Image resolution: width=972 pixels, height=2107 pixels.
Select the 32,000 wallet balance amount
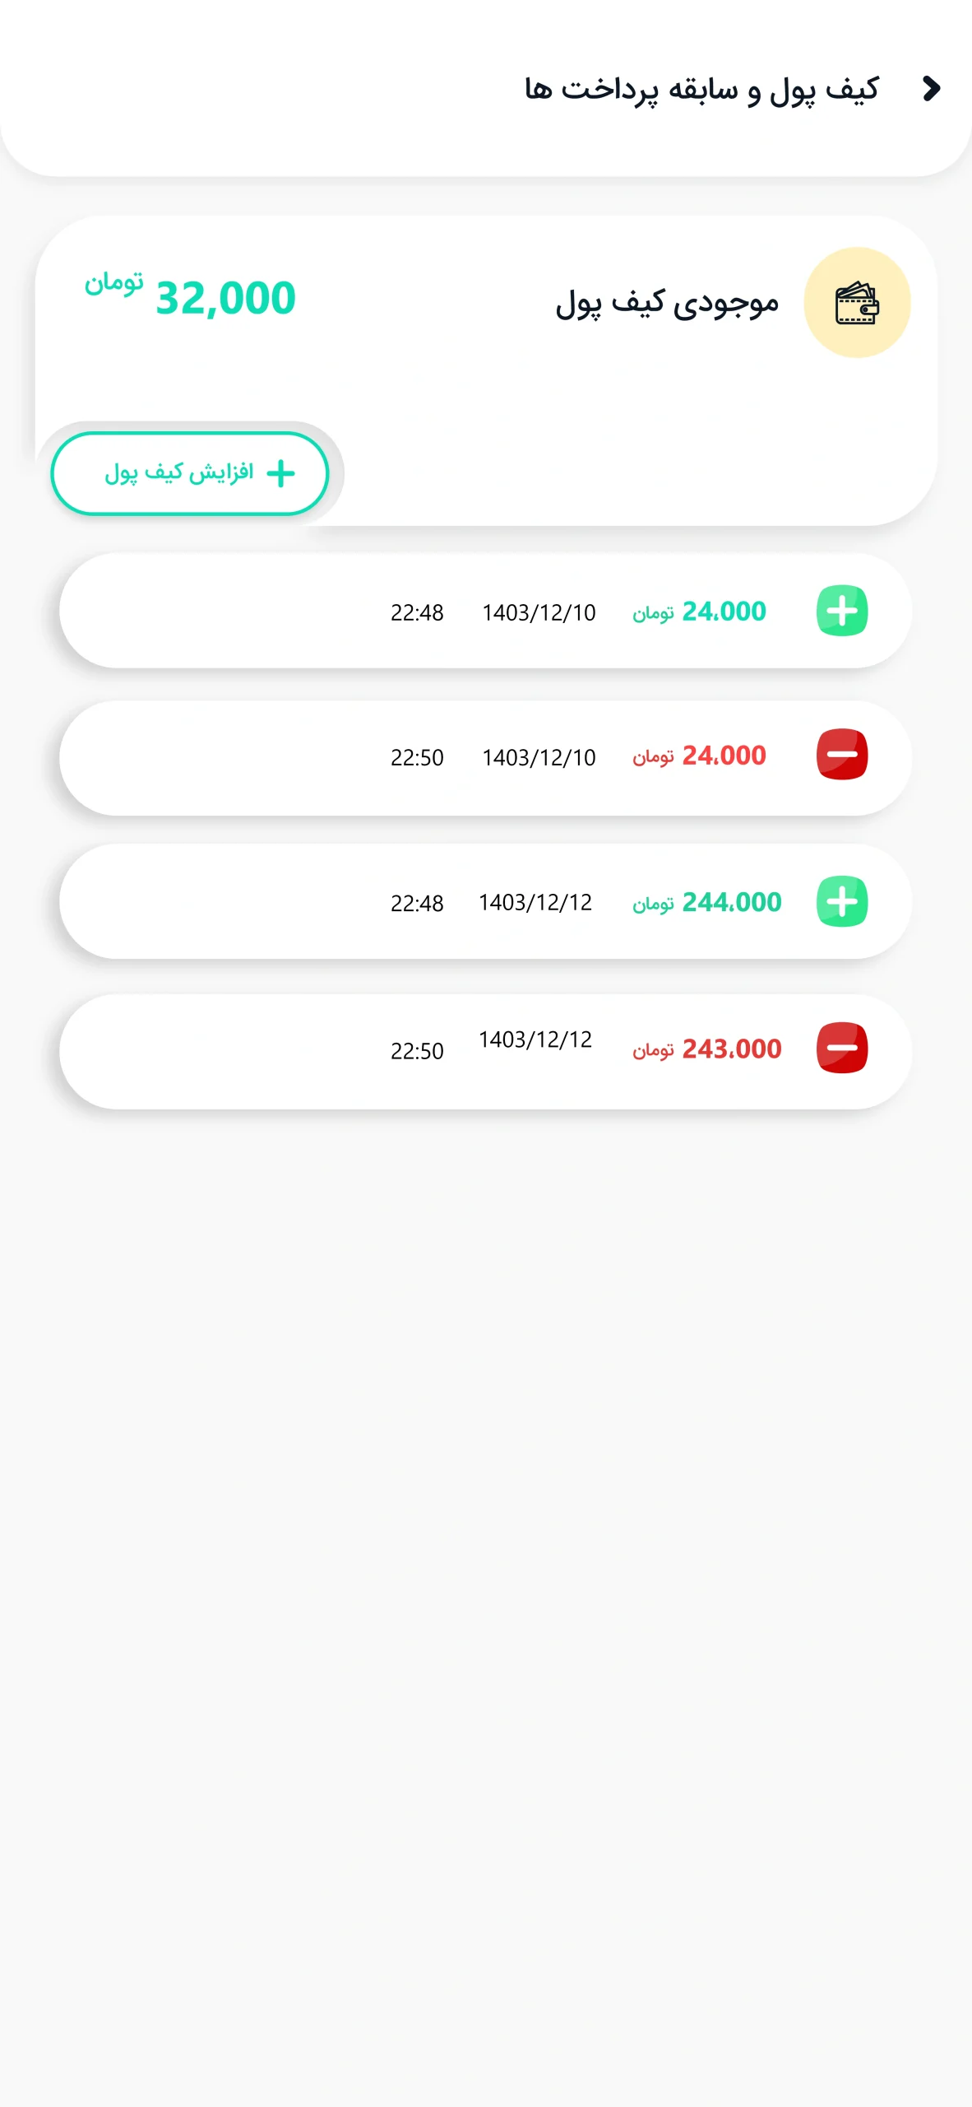[225, 298]
